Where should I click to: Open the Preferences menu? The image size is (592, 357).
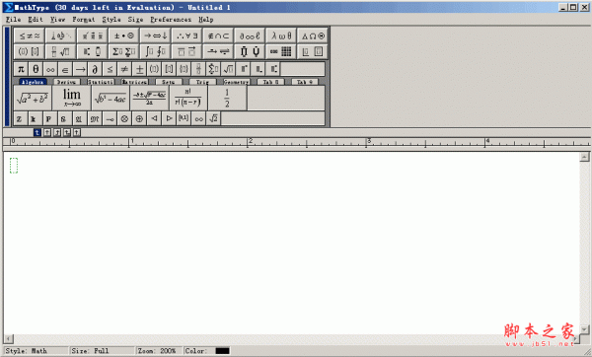171,20
